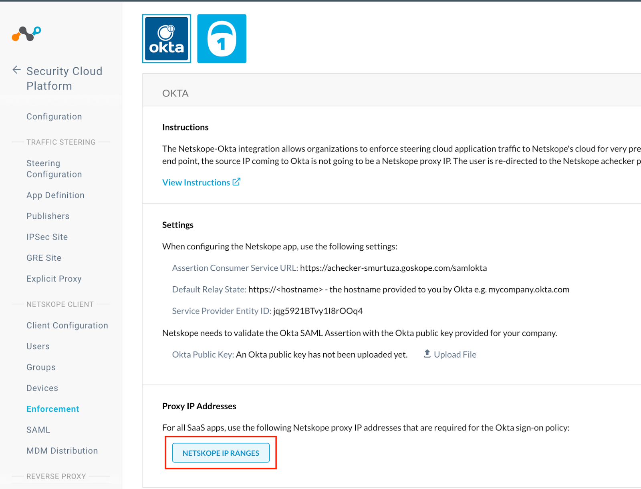Open Client Configuration

(x=67, y=326)
